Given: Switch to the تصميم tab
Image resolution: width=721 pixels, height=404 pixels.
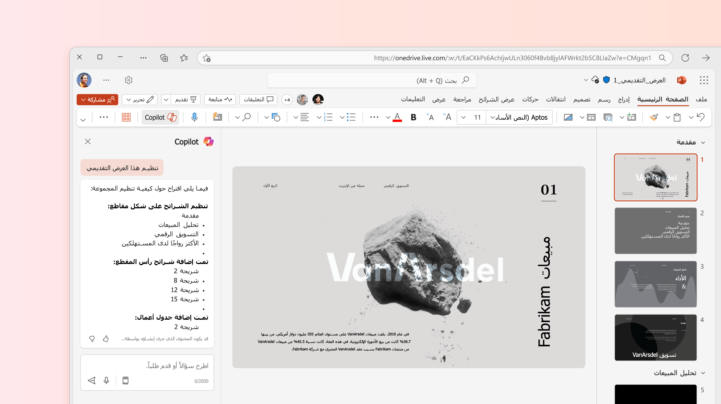Looking at the screenshot, I should pos(582,100).
